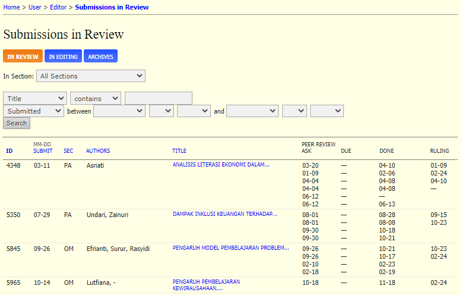The width and height of the screenshot is (461, 295).
Task: Sort submissions by ID column
Action: coord(9,151)
